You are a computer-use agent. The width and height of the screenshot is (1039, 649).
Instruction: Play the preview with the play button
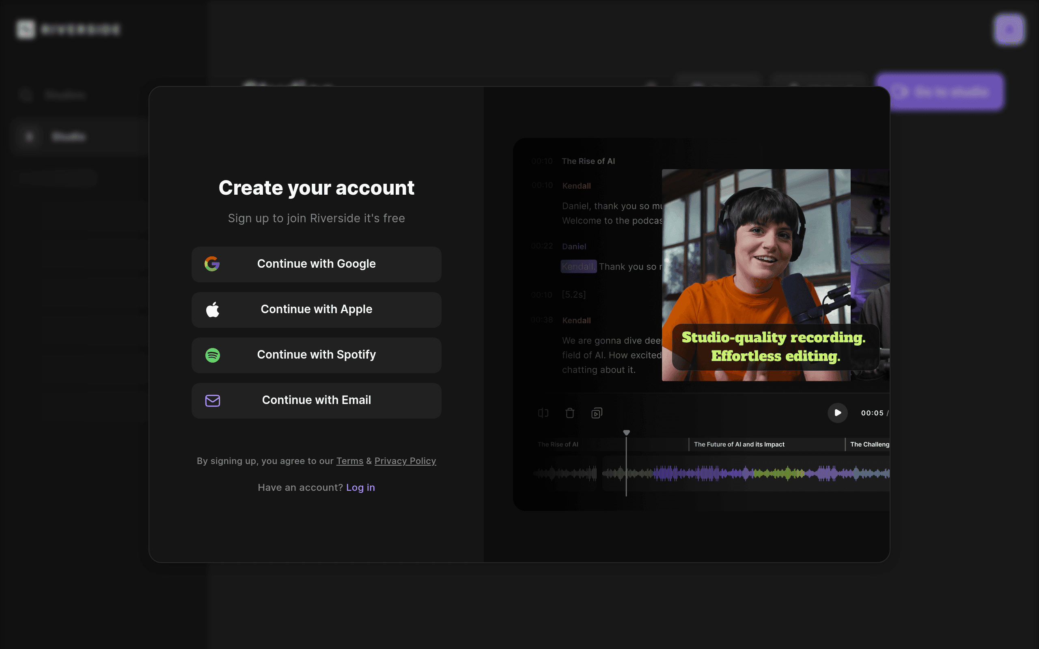click(x=837, y=413)
